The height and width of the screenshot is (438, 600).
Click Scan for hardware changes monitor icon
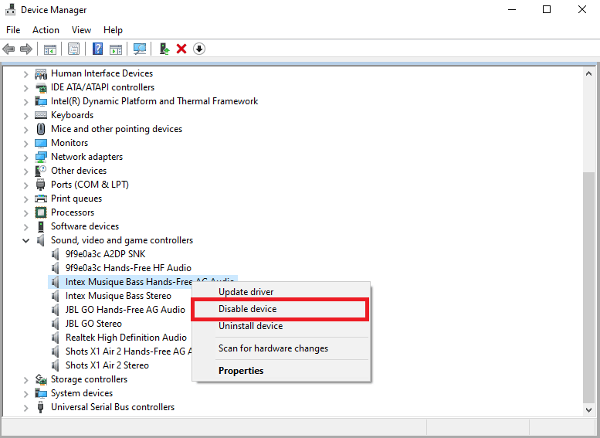[140, 49]
